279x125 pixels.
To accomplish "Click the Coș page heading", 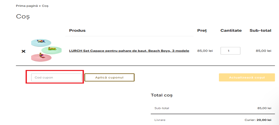I will 23,16.
